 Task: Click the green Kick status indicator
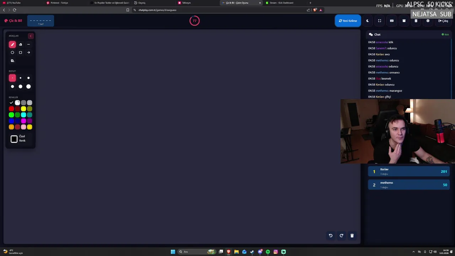[445, 34]
